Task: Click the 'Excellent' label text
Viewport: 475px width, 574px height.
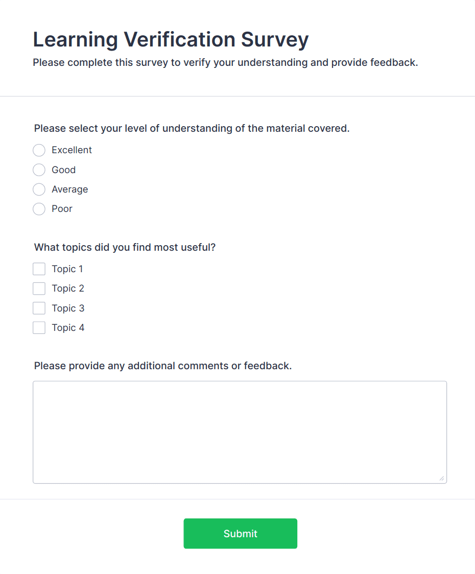Action: pyautogui.click(x=72, y=150)
